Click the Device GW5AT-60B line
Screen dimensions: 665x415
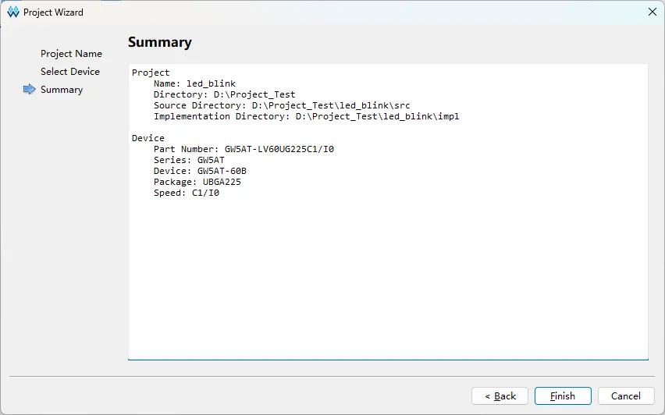(x=200, y=172)
